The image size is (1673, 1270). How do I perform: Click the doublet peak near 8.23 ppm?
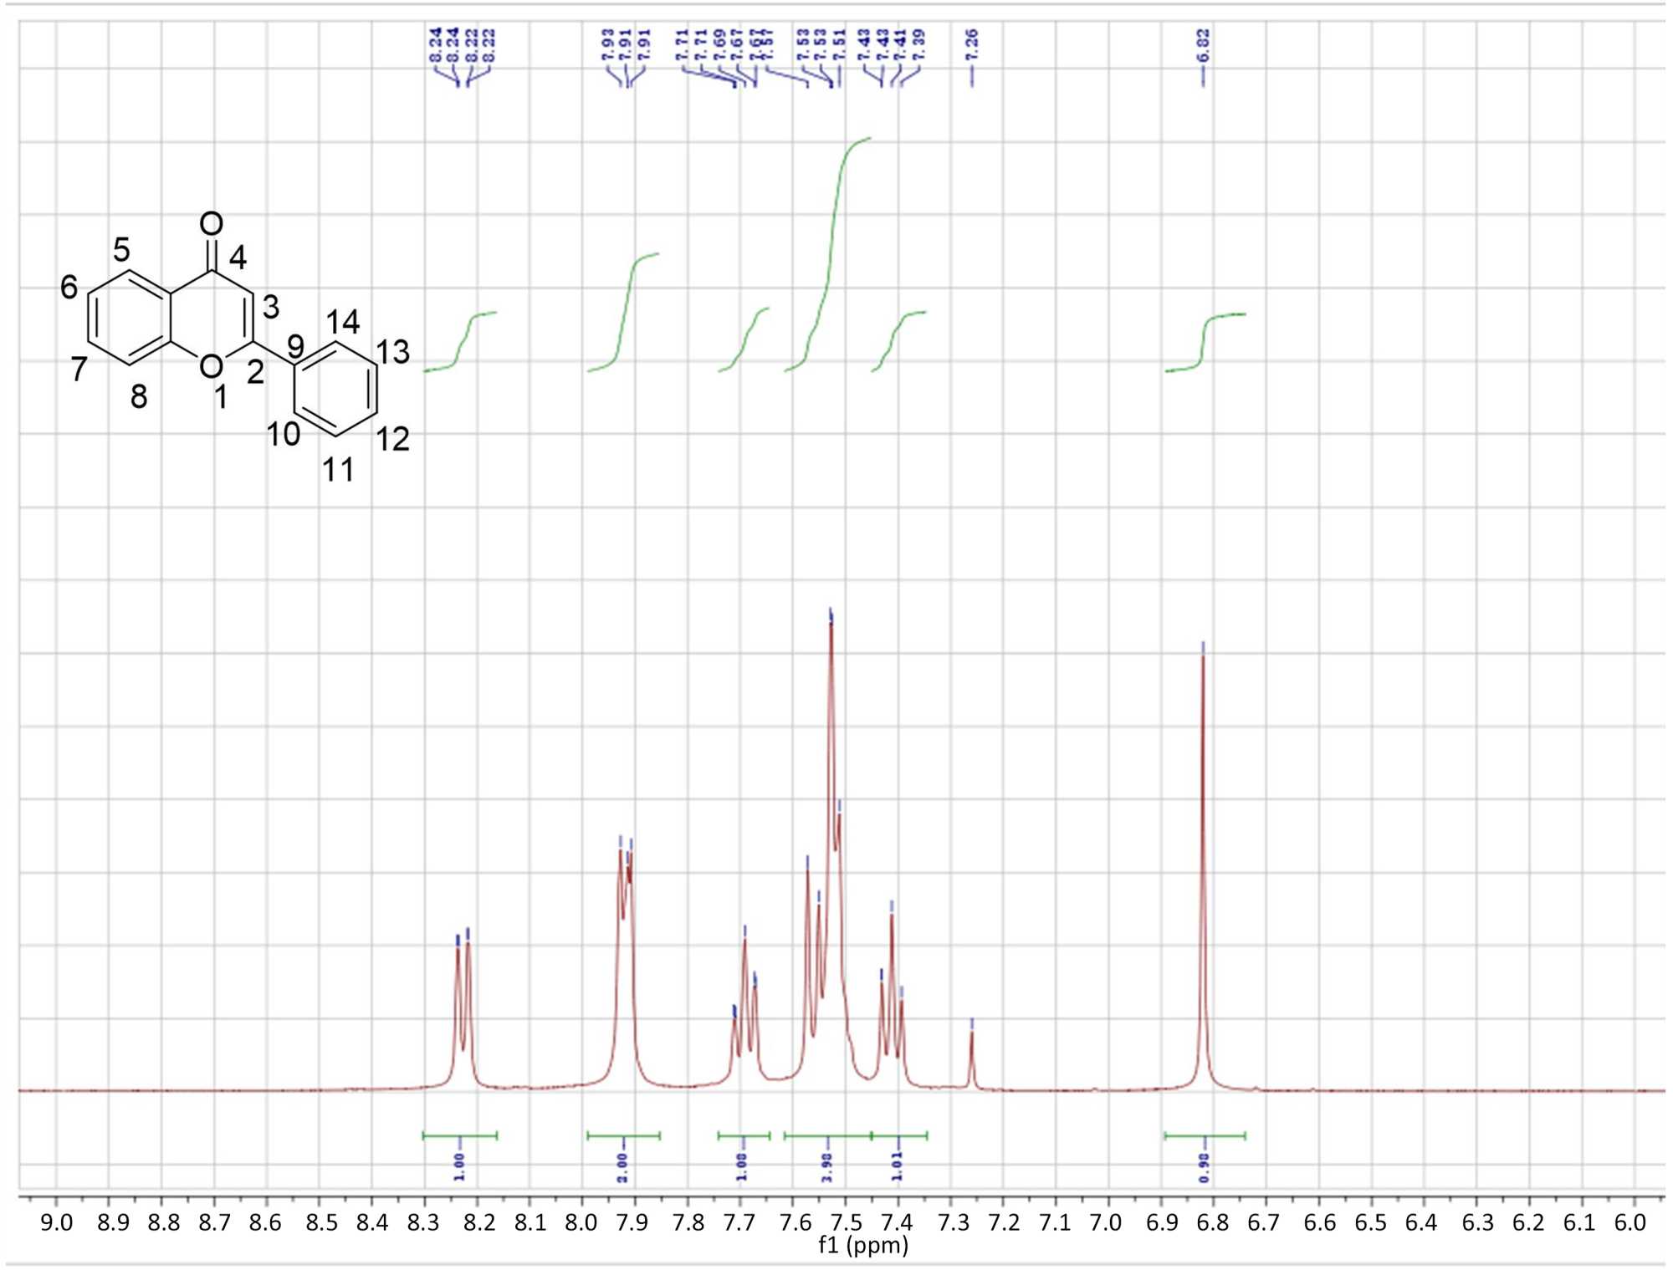tap(463, 1003)
